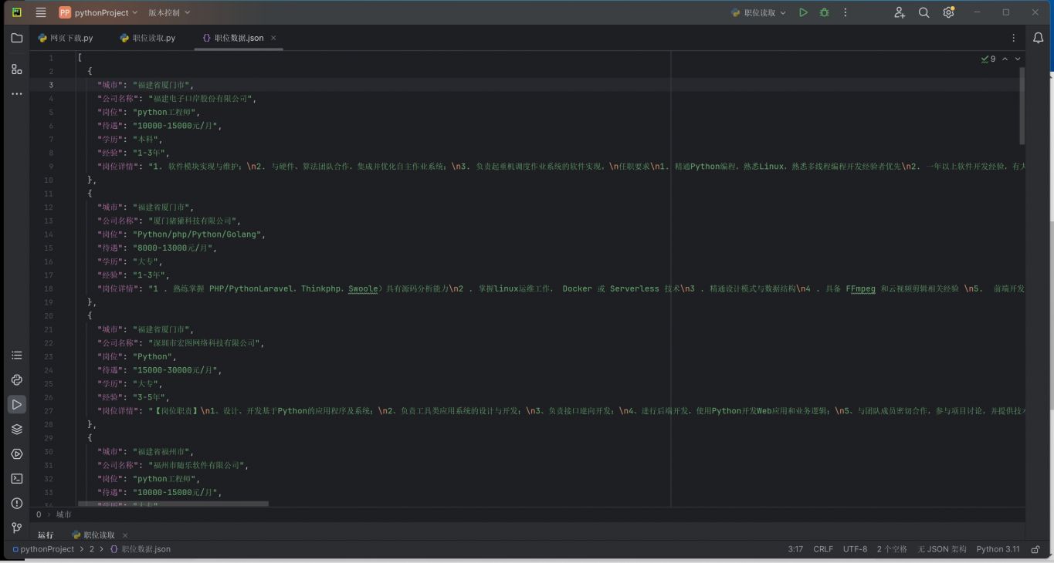Click the vertical editor scrollbar thumb

point(1022,106)
